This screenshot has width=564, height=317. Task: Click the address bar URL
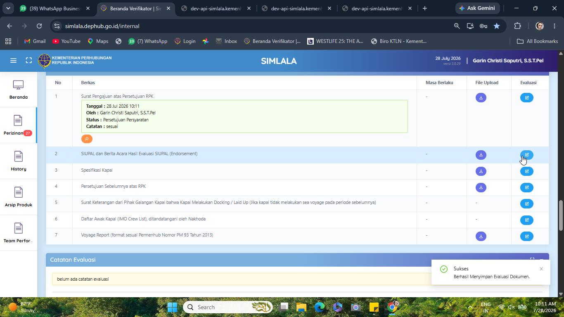(x=102, y=26)
